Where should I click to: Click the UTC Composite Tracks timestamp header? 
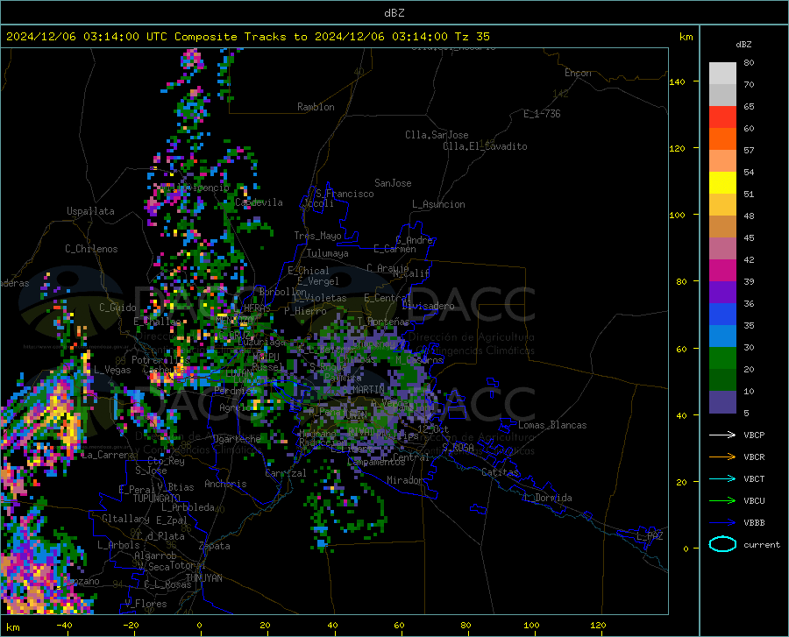pos(248,37)
